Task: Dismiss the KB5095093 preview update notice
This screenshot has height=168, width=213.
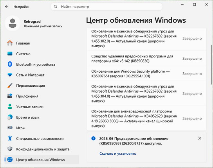Action: pyautogui.click(x=200, y=138)
